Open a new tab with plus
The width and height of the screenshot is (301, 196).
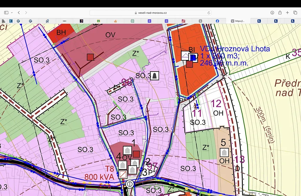click(287, 13)
